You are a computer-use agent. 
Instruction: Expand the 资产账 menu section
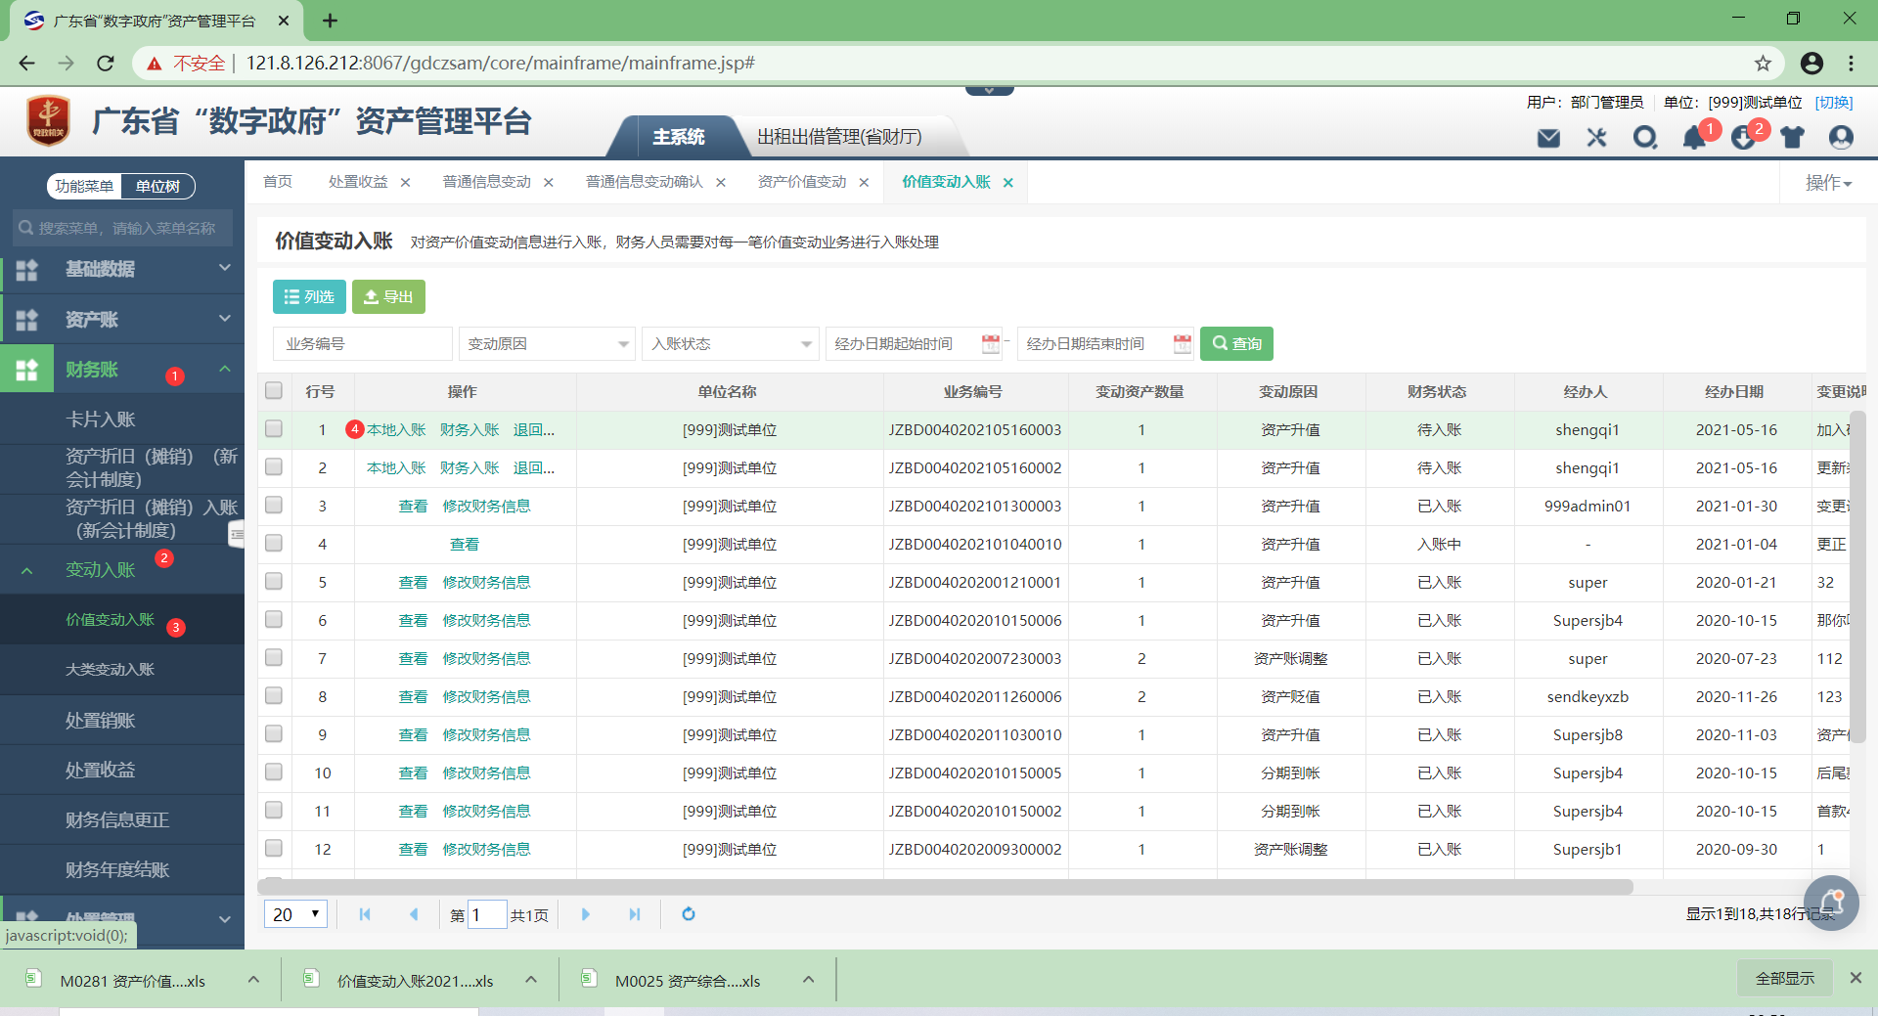coord(122,320)
